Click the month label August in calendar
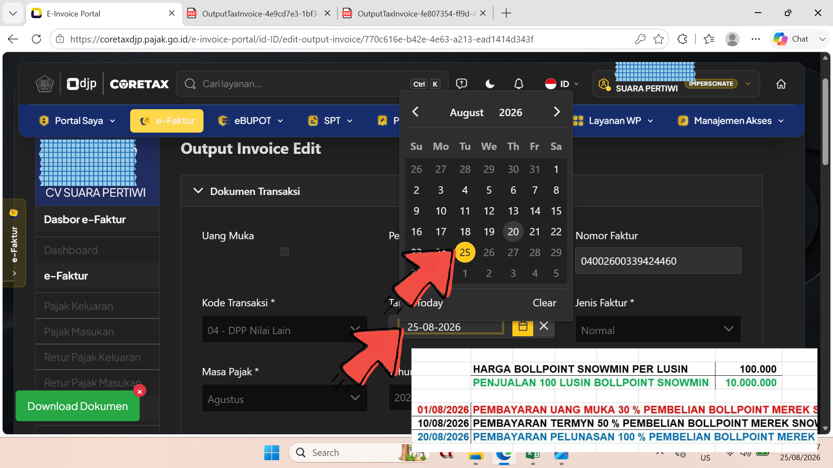Viewport: 833px width, 468px height. coord(466,113)
